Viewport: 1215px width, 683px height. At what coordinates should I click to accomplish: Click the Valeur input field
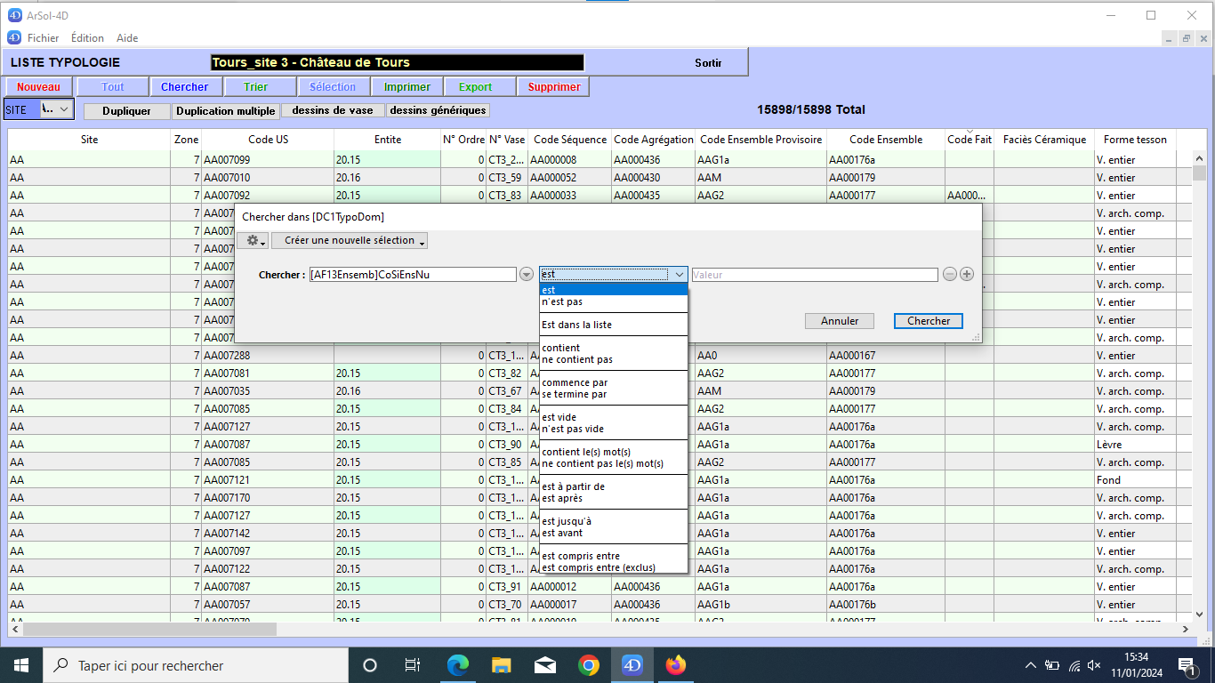[x=814, y=275]
